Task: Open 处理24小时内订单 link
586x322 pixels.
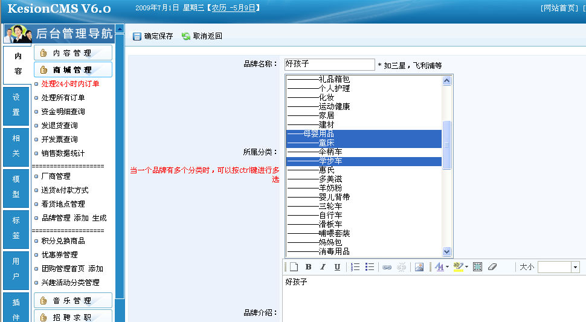Action: coord(70,84)
